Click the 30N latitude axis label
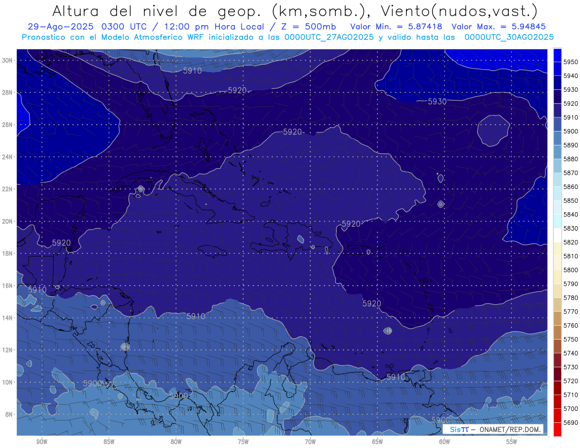 point(8,60)
